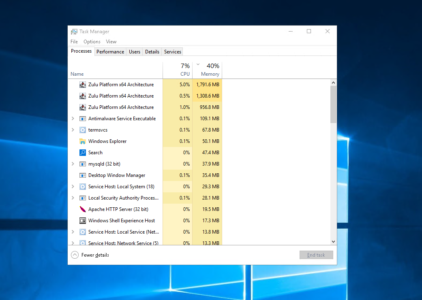
Task: Click the mysqld (32 bit) process icon
Action: (x=83, y=164)
